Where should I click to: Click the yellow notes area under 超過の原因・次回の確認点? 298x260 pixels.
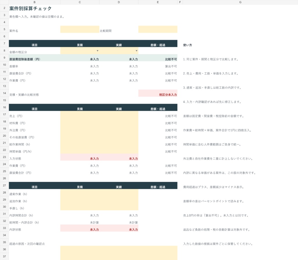119,253
